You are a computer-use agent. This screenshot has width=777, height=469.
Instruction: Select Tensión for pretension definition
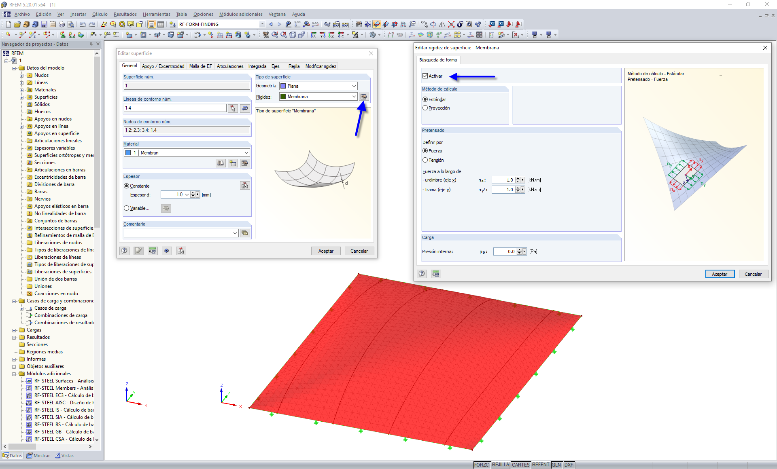tap(425, 160)
